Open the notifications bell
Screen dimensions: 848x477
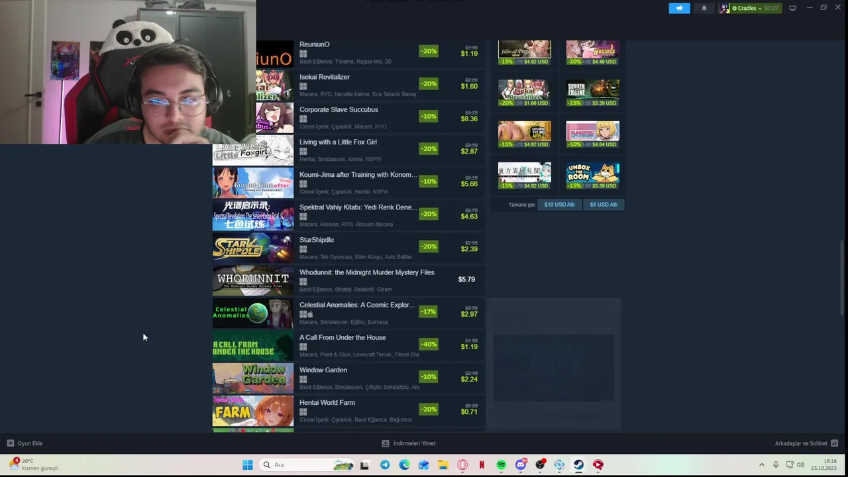(704, 8)
